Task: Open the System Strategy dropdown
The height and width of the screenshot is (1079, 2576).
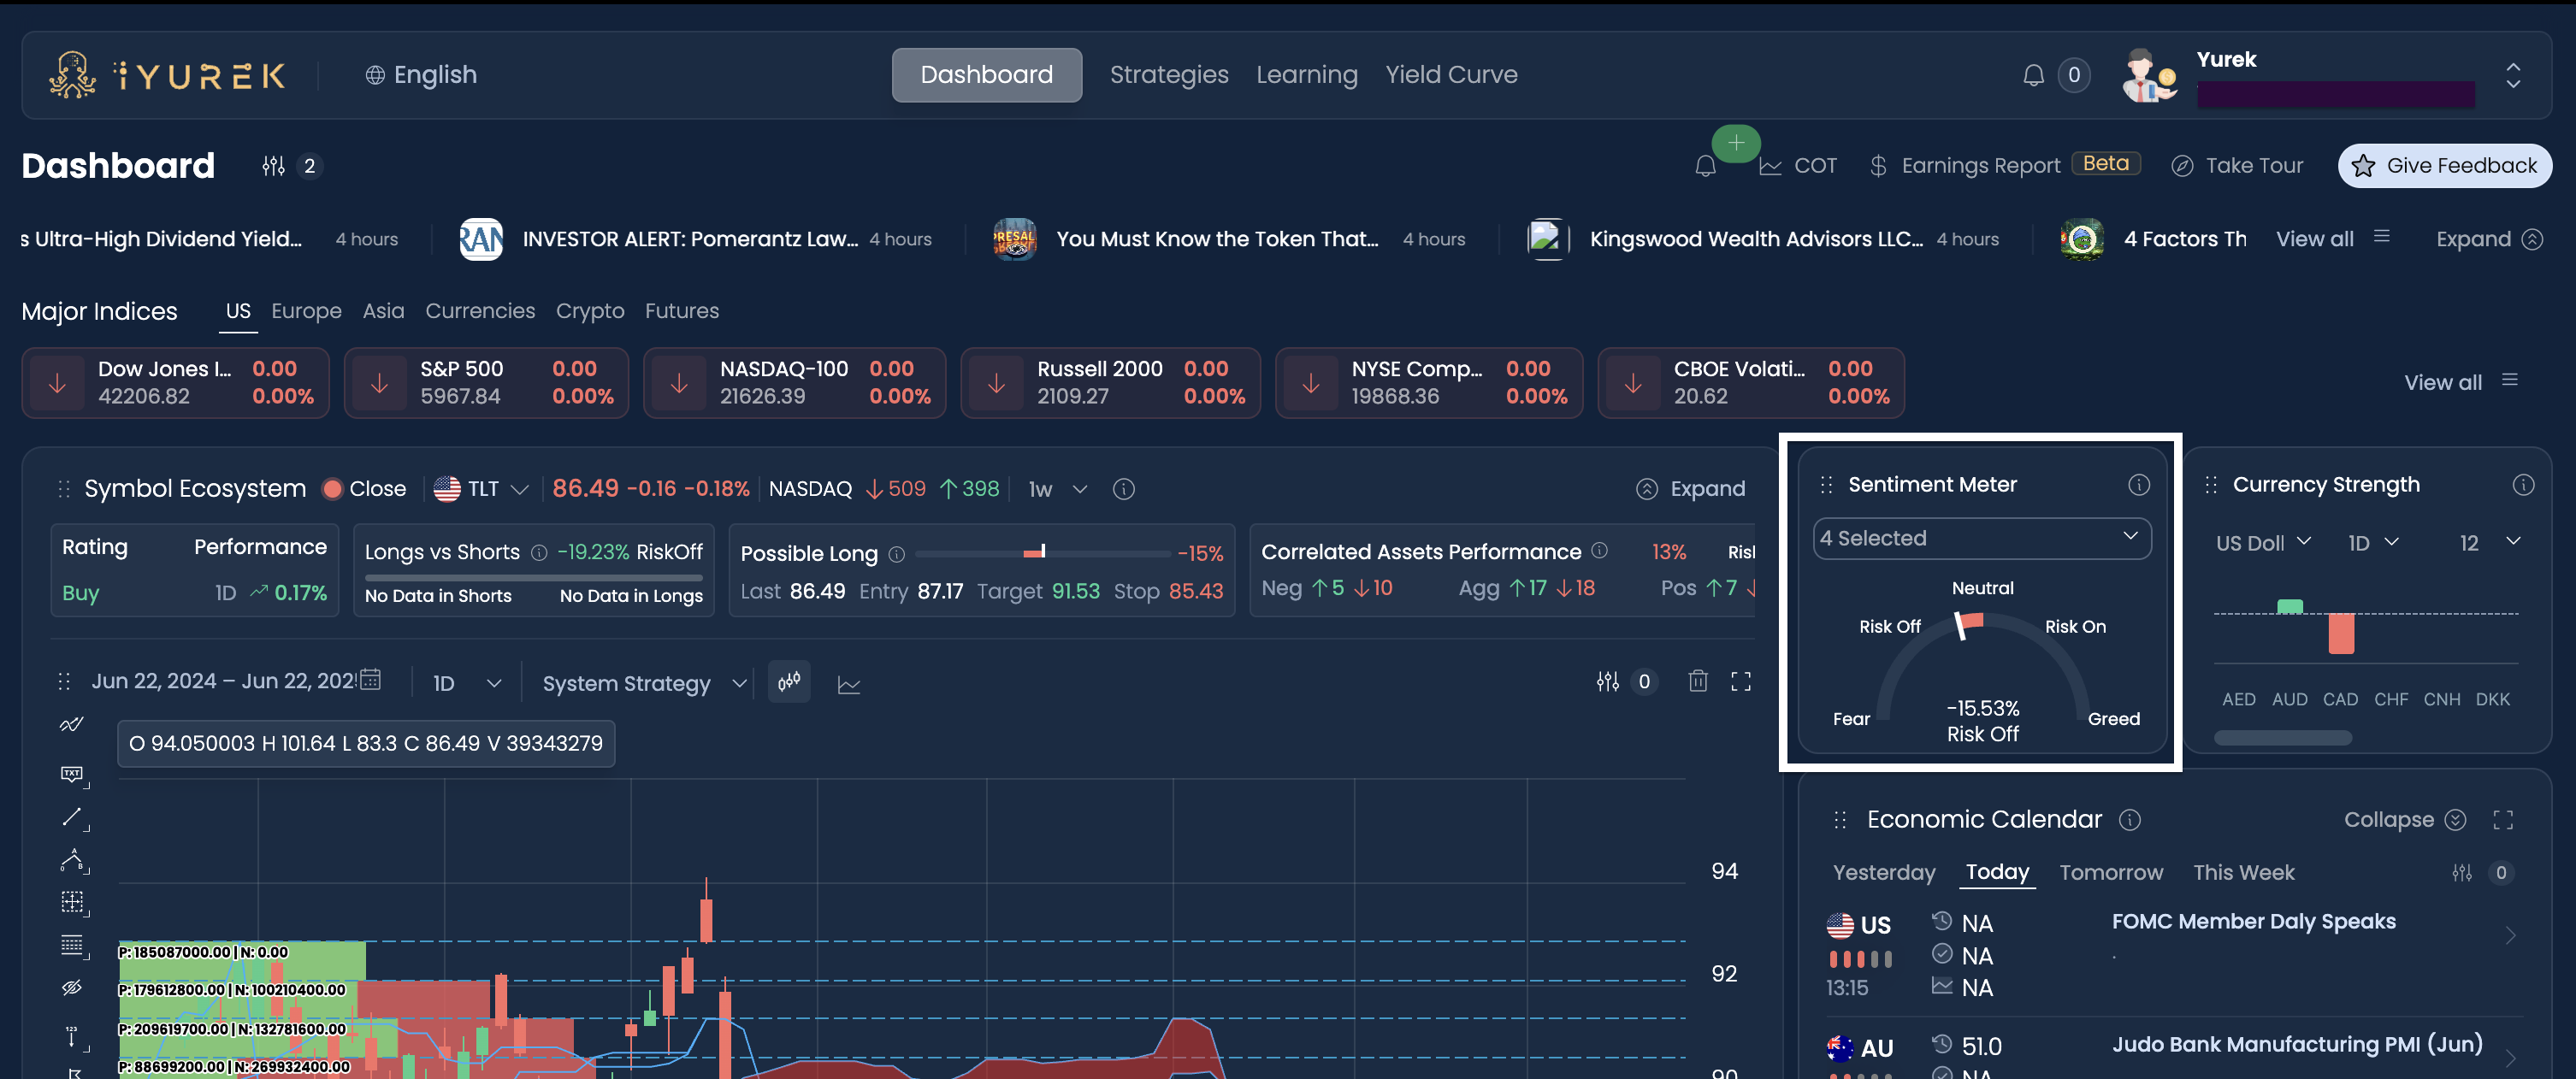Action: [x=644, y=683]
